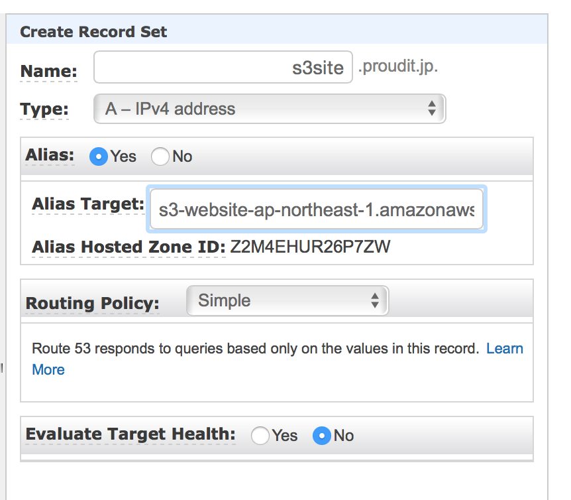This screenshot has height=500, width=571.
Task: Click the Evaluate Target Health label
Action: pyautogui.click(x=130, y=434)
